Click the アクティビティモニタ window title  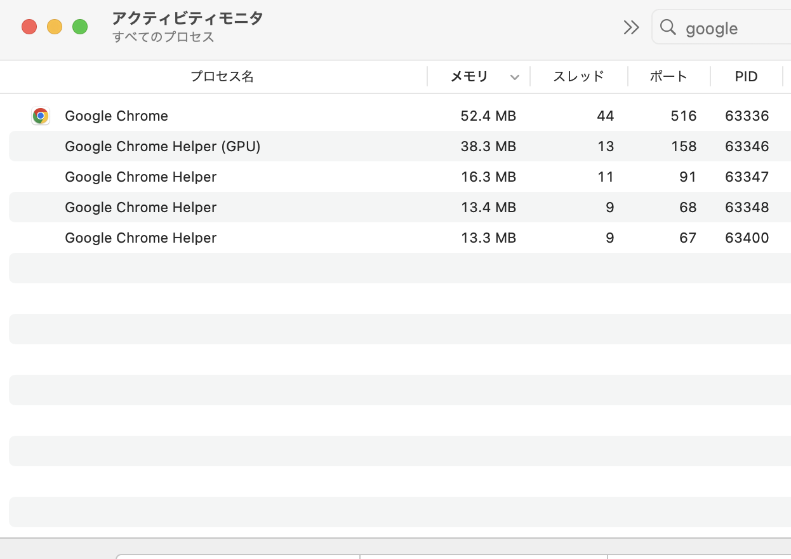pos(187,18)
